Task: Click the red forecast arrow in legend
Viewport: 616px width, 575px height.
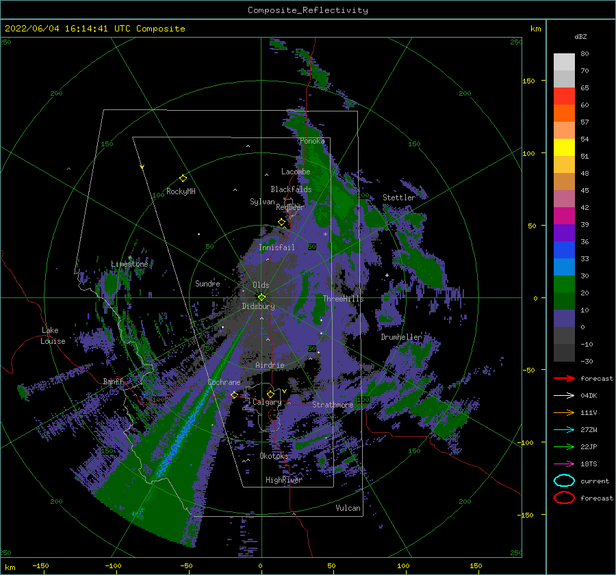Action: (564, 378)
